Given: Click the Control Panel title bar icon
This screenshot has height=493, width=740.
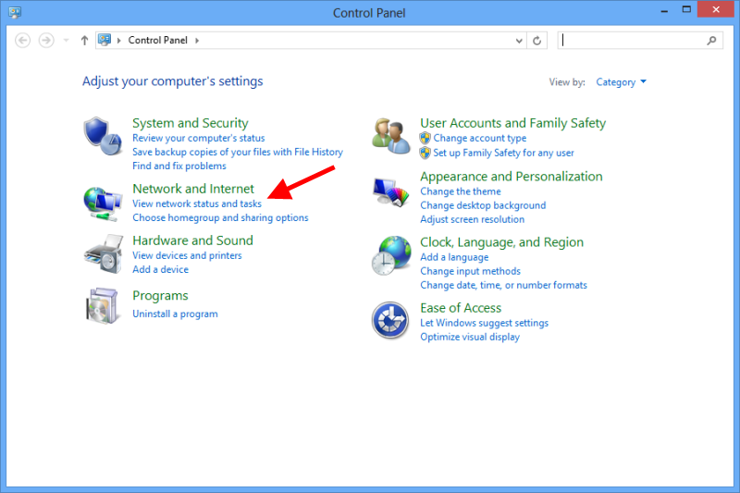Looking at the screenshot, I should pyautogui.click(x=15, y=12).
